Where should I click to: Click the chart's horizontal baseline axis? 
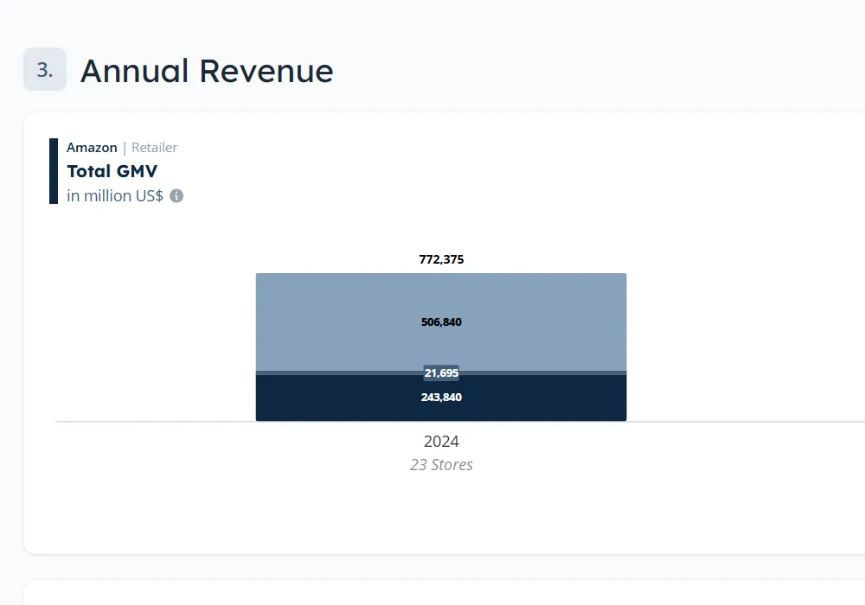156,422
